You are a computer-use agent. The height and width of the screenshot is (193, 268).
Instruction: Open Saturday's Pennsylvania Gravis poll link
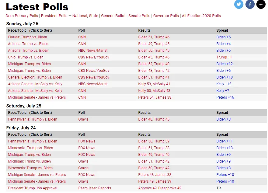coord(83,119)
